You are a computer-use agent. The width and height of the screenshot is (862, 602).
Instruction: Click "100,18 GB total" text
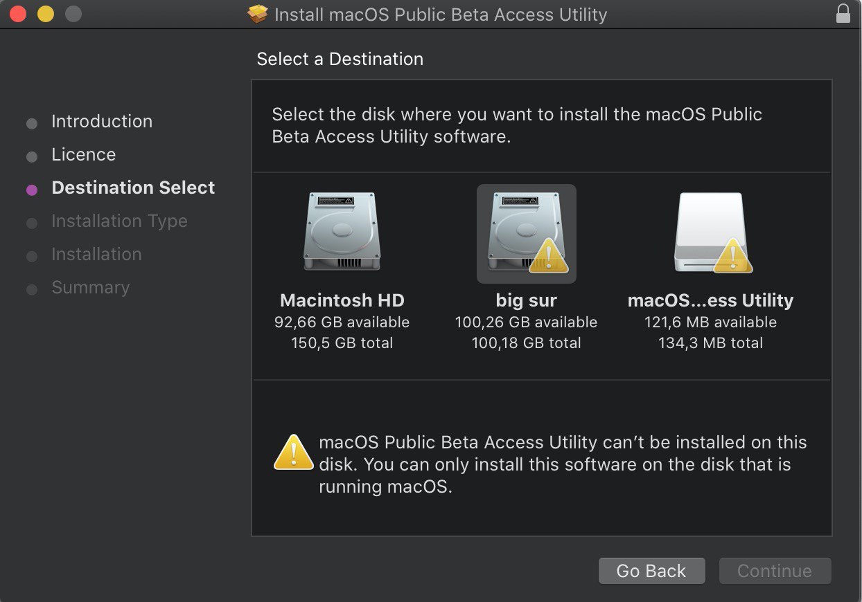526,343
